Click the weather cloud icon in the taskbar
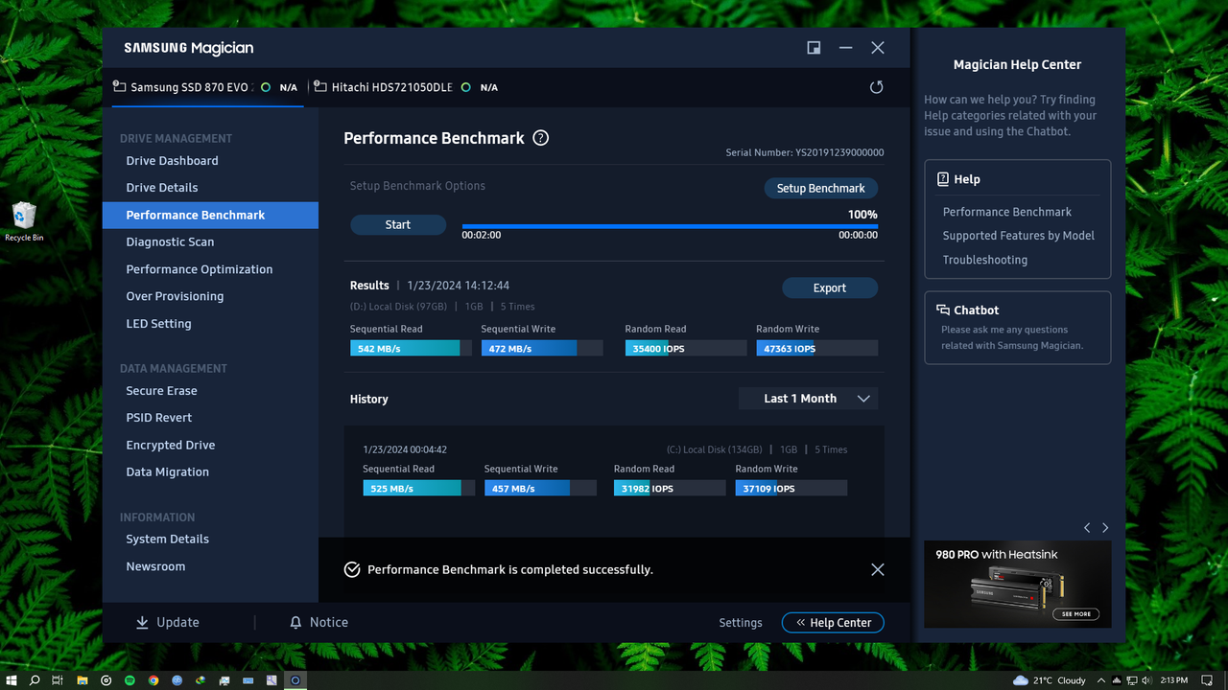Screen dimensions: 1228x690 (x=1021, y=680)
